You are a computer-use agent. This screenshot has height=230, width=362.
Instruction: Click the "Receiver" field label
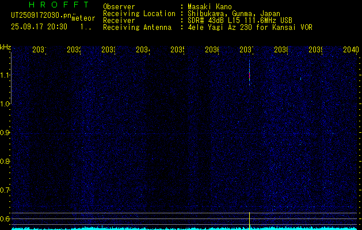click(x=119, y=21)
